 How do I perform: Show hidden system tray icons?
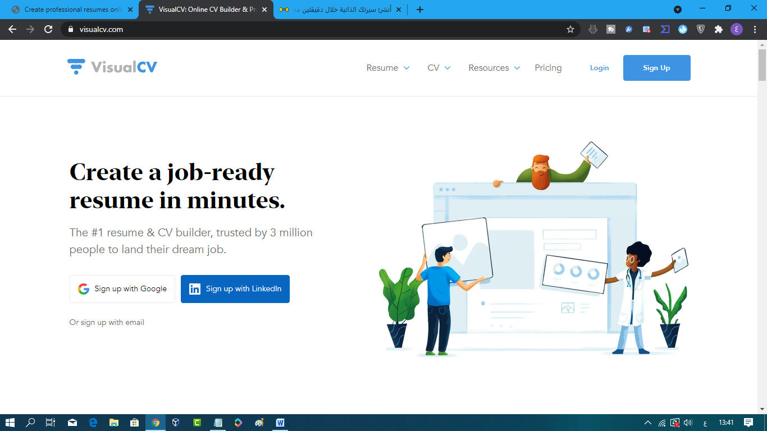point(648,423)
